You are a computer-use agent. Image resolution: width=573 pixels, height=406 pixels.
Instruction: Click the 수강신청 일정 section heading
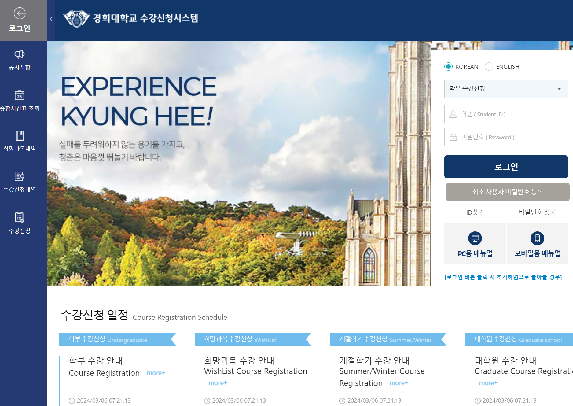(x=94, y=315)
